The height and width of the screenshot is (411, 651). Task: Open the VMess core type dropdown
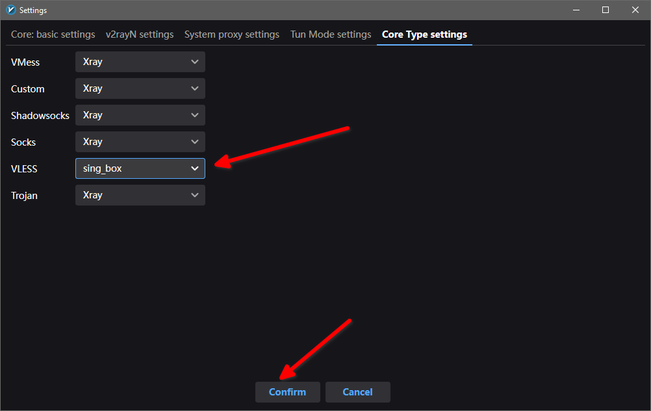140,62
